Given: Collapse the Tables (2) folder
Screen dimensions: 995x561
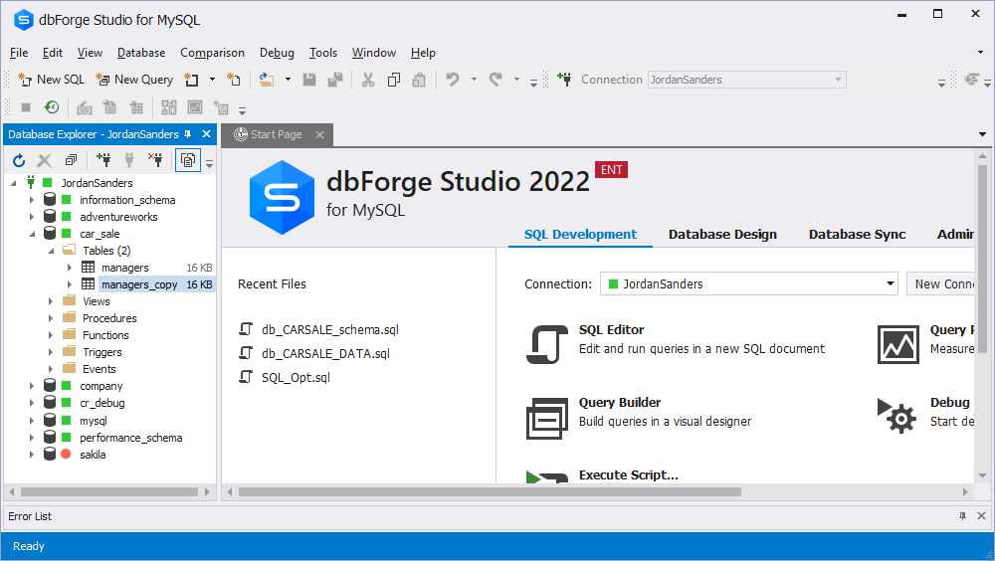Looking at the screenshot, I should pos(52,251).
